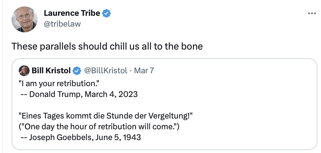Visit the @BillKristol handle
The width and height of the screenshot is (321, 153).
tap(105, 70)
